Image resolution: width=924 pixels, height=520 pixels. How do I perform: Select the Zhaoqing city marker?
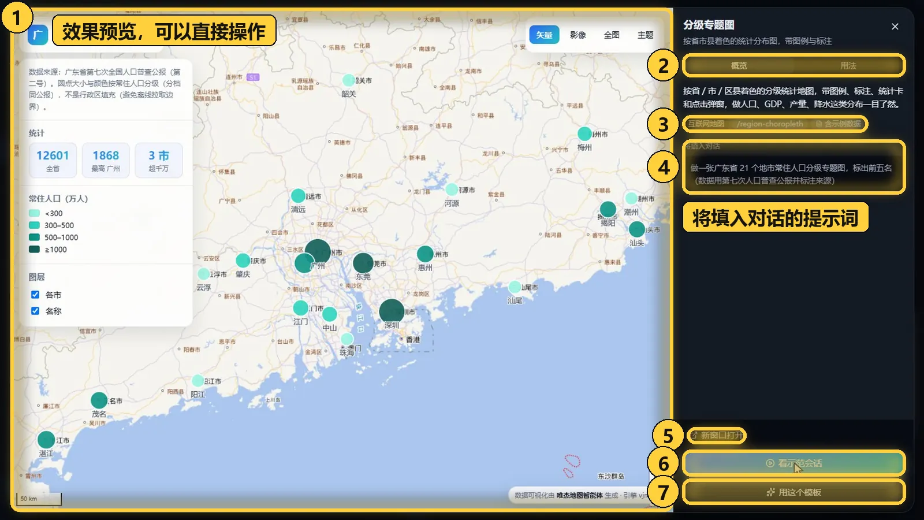click(x=243, y=260)
